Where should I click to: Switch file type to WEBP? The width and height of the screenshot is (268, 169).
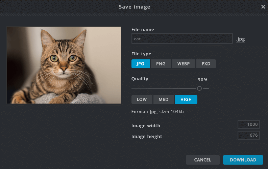(184, 64)
